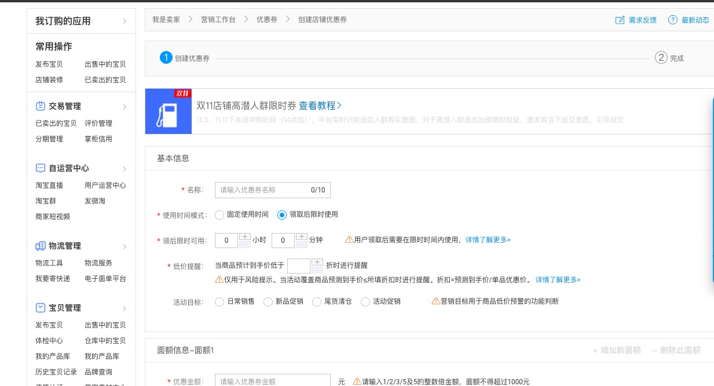Click step 2 完成 circle indicator
Viewport: 714px width, 386px height.
coord(661,57)
